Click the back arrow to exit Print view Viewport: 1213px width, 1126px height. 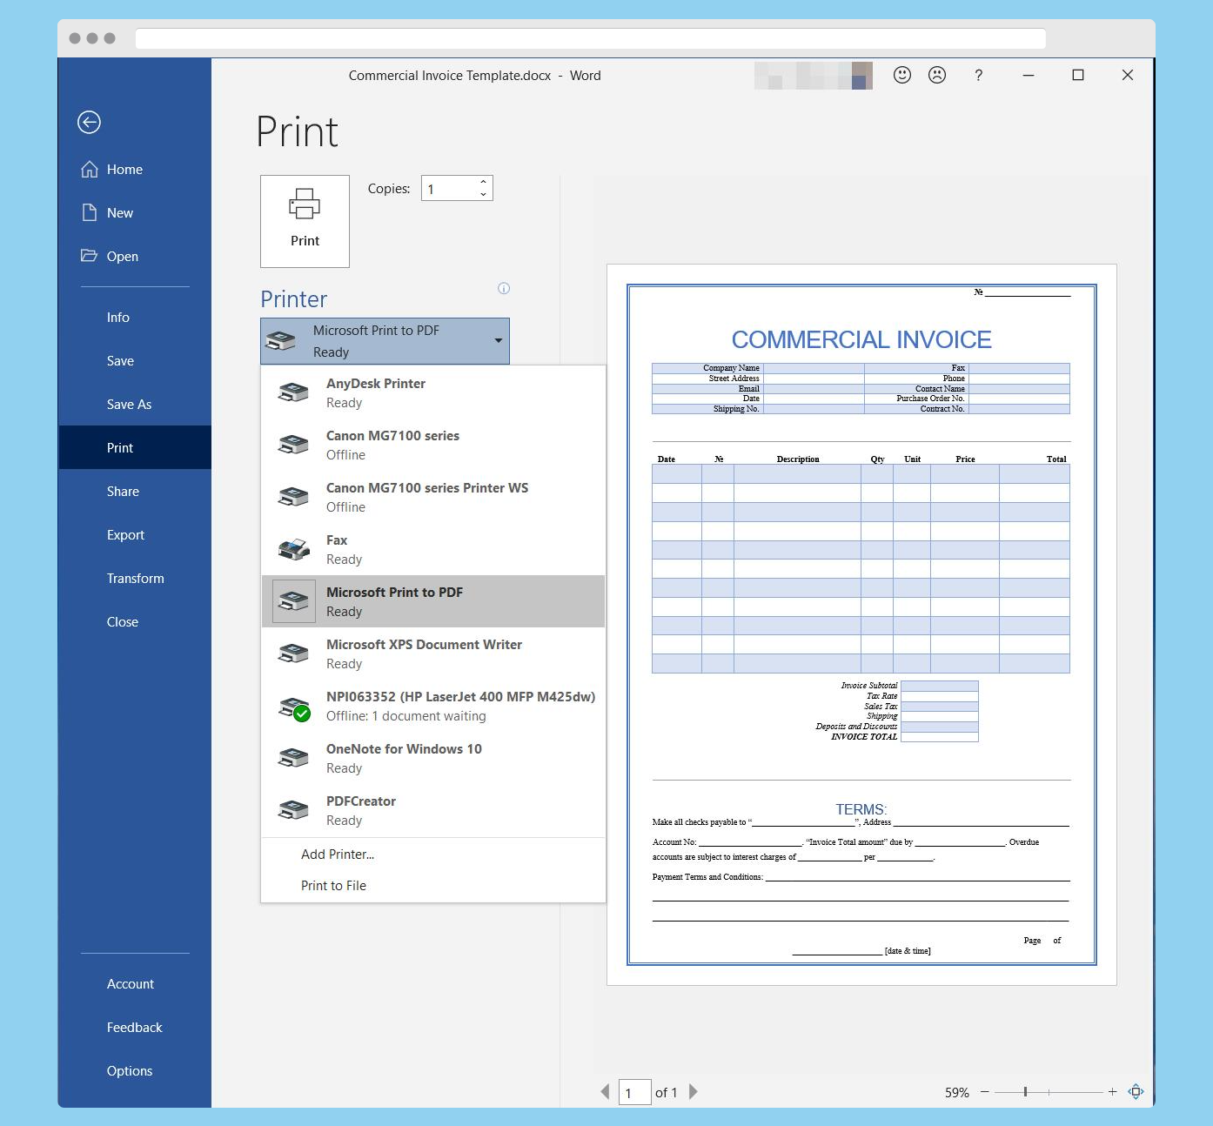[89, 122]
